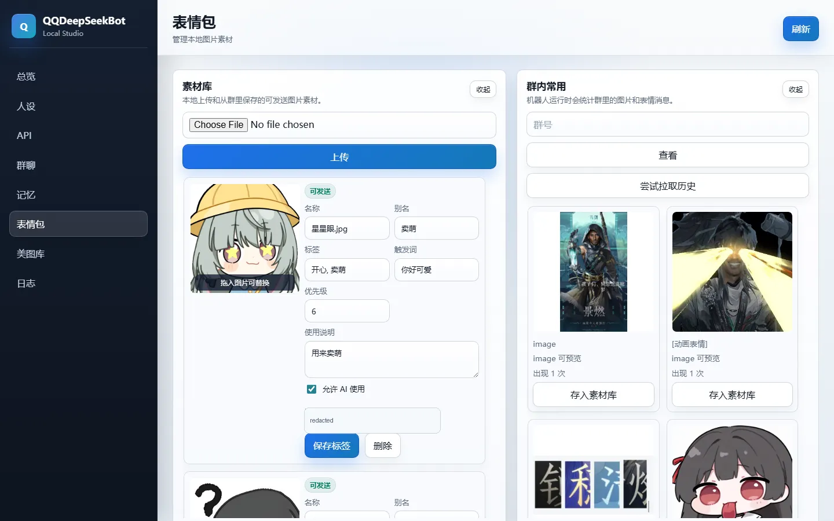Screen dimensions: 834x521
Task: Save the [动画表情] image via 存入素材库
Action: [732, 395]
